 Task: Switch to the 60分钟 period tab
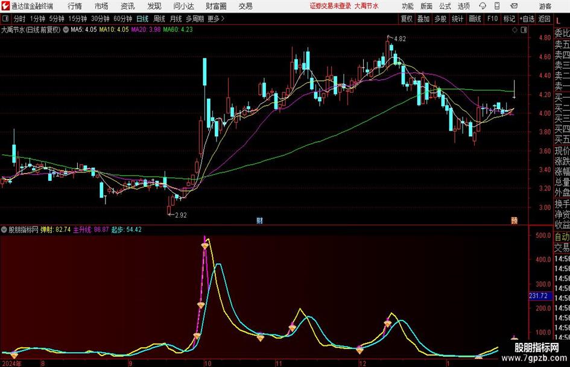[x=122, y=19]
